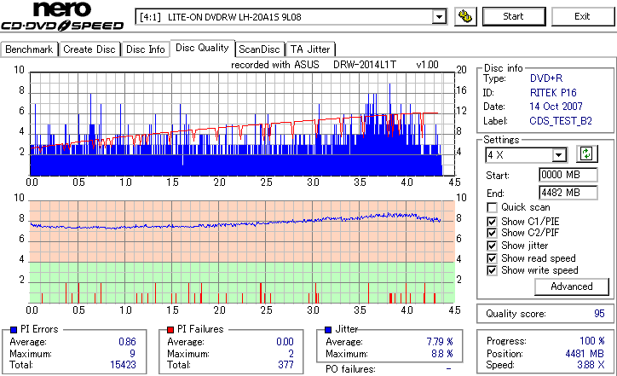Click the blue Jitter legend square

click(328, 330)
